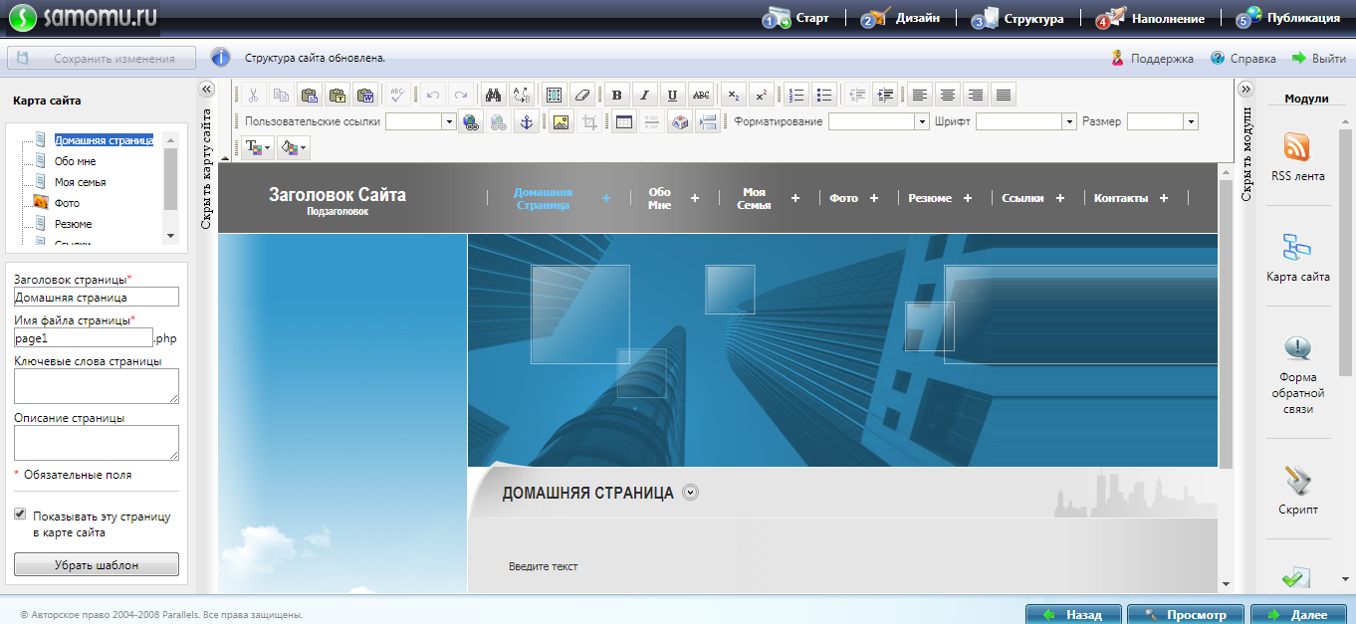Uncheck 'Показывать эту страницу в карте сайта'

[x=20, y=516]
